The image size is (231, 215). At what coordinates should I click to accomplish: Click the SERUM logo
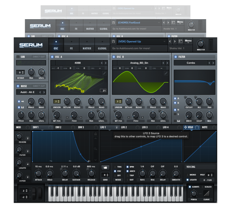click(x=31, y=45)
